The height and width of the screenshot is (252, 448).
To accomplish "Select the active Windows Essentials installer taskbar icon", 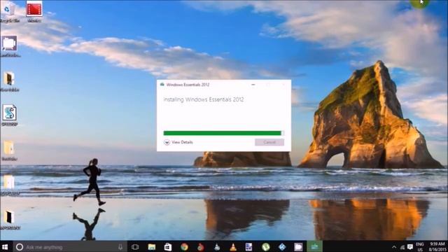I will pyautogui.click(x=314, y=246).
